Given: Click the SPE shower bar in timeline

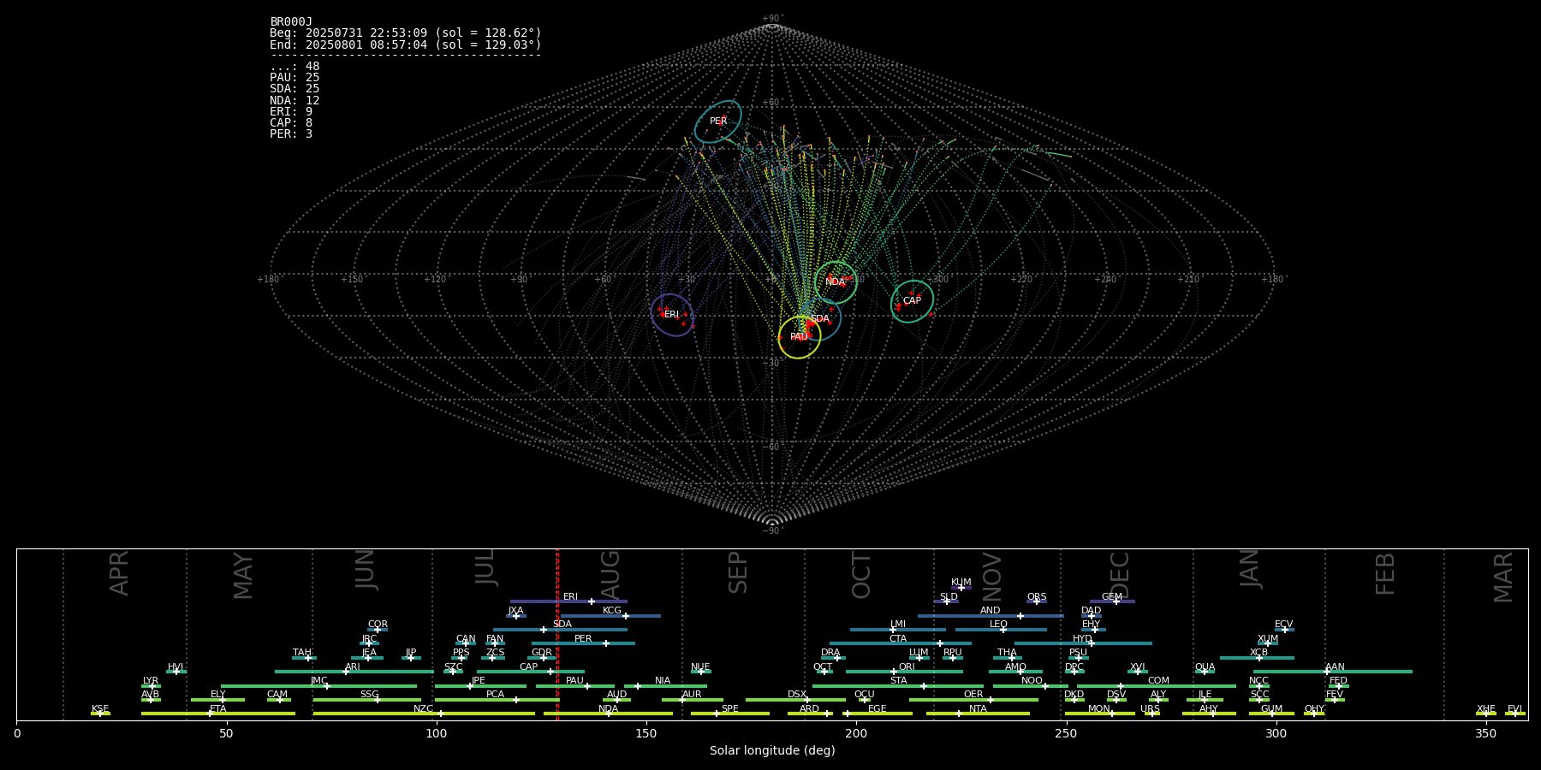Looking at the screenshot, I should click(729, 714).
